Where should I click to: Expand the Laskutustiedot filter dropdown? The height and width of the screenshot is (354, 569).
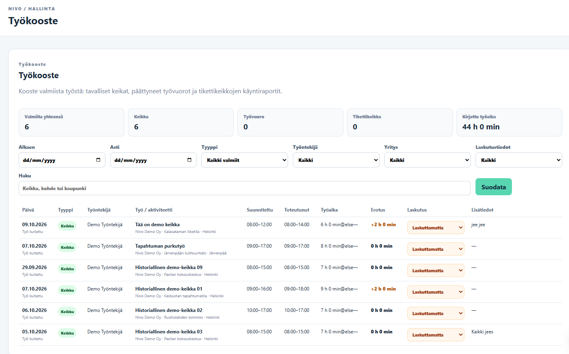click(519, 160)
